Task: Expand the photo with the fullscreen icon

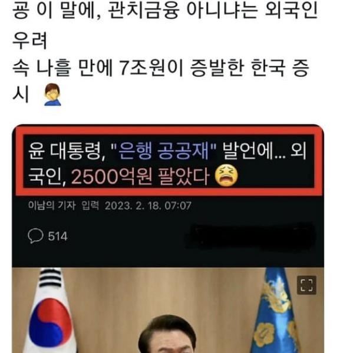Action: 306,285
